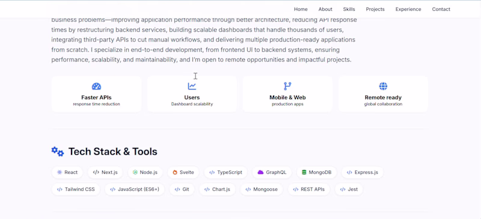Open the Contact link in the navbar
Screen dimensions: 481x219
tap(441, 9)
